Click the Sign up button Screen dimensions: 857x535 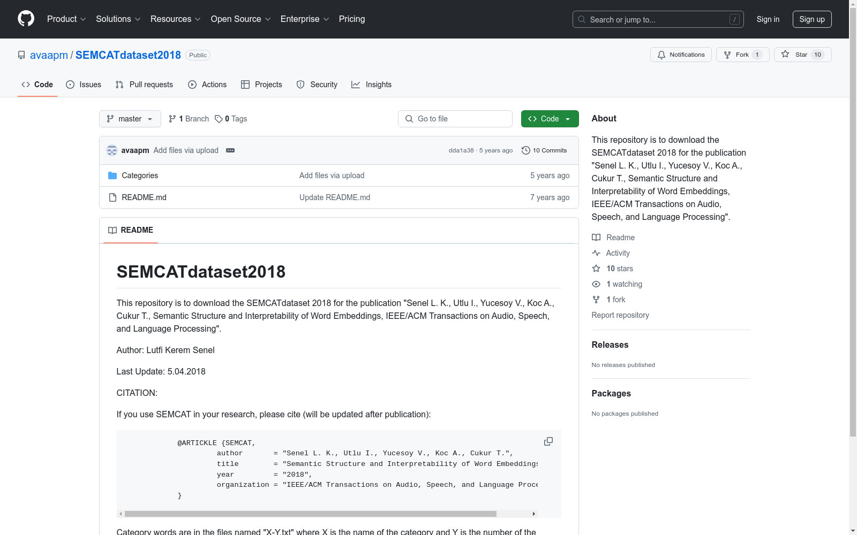812,19
